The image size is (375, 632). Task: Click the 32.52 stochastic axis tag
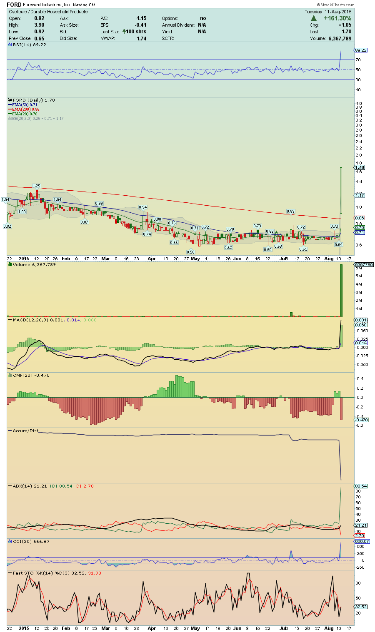click(x=361, y=607)
